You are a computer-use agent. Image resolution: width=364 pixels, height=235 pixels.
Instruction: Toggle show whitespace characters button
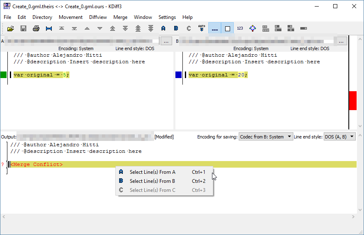click(x=214, y=28)
